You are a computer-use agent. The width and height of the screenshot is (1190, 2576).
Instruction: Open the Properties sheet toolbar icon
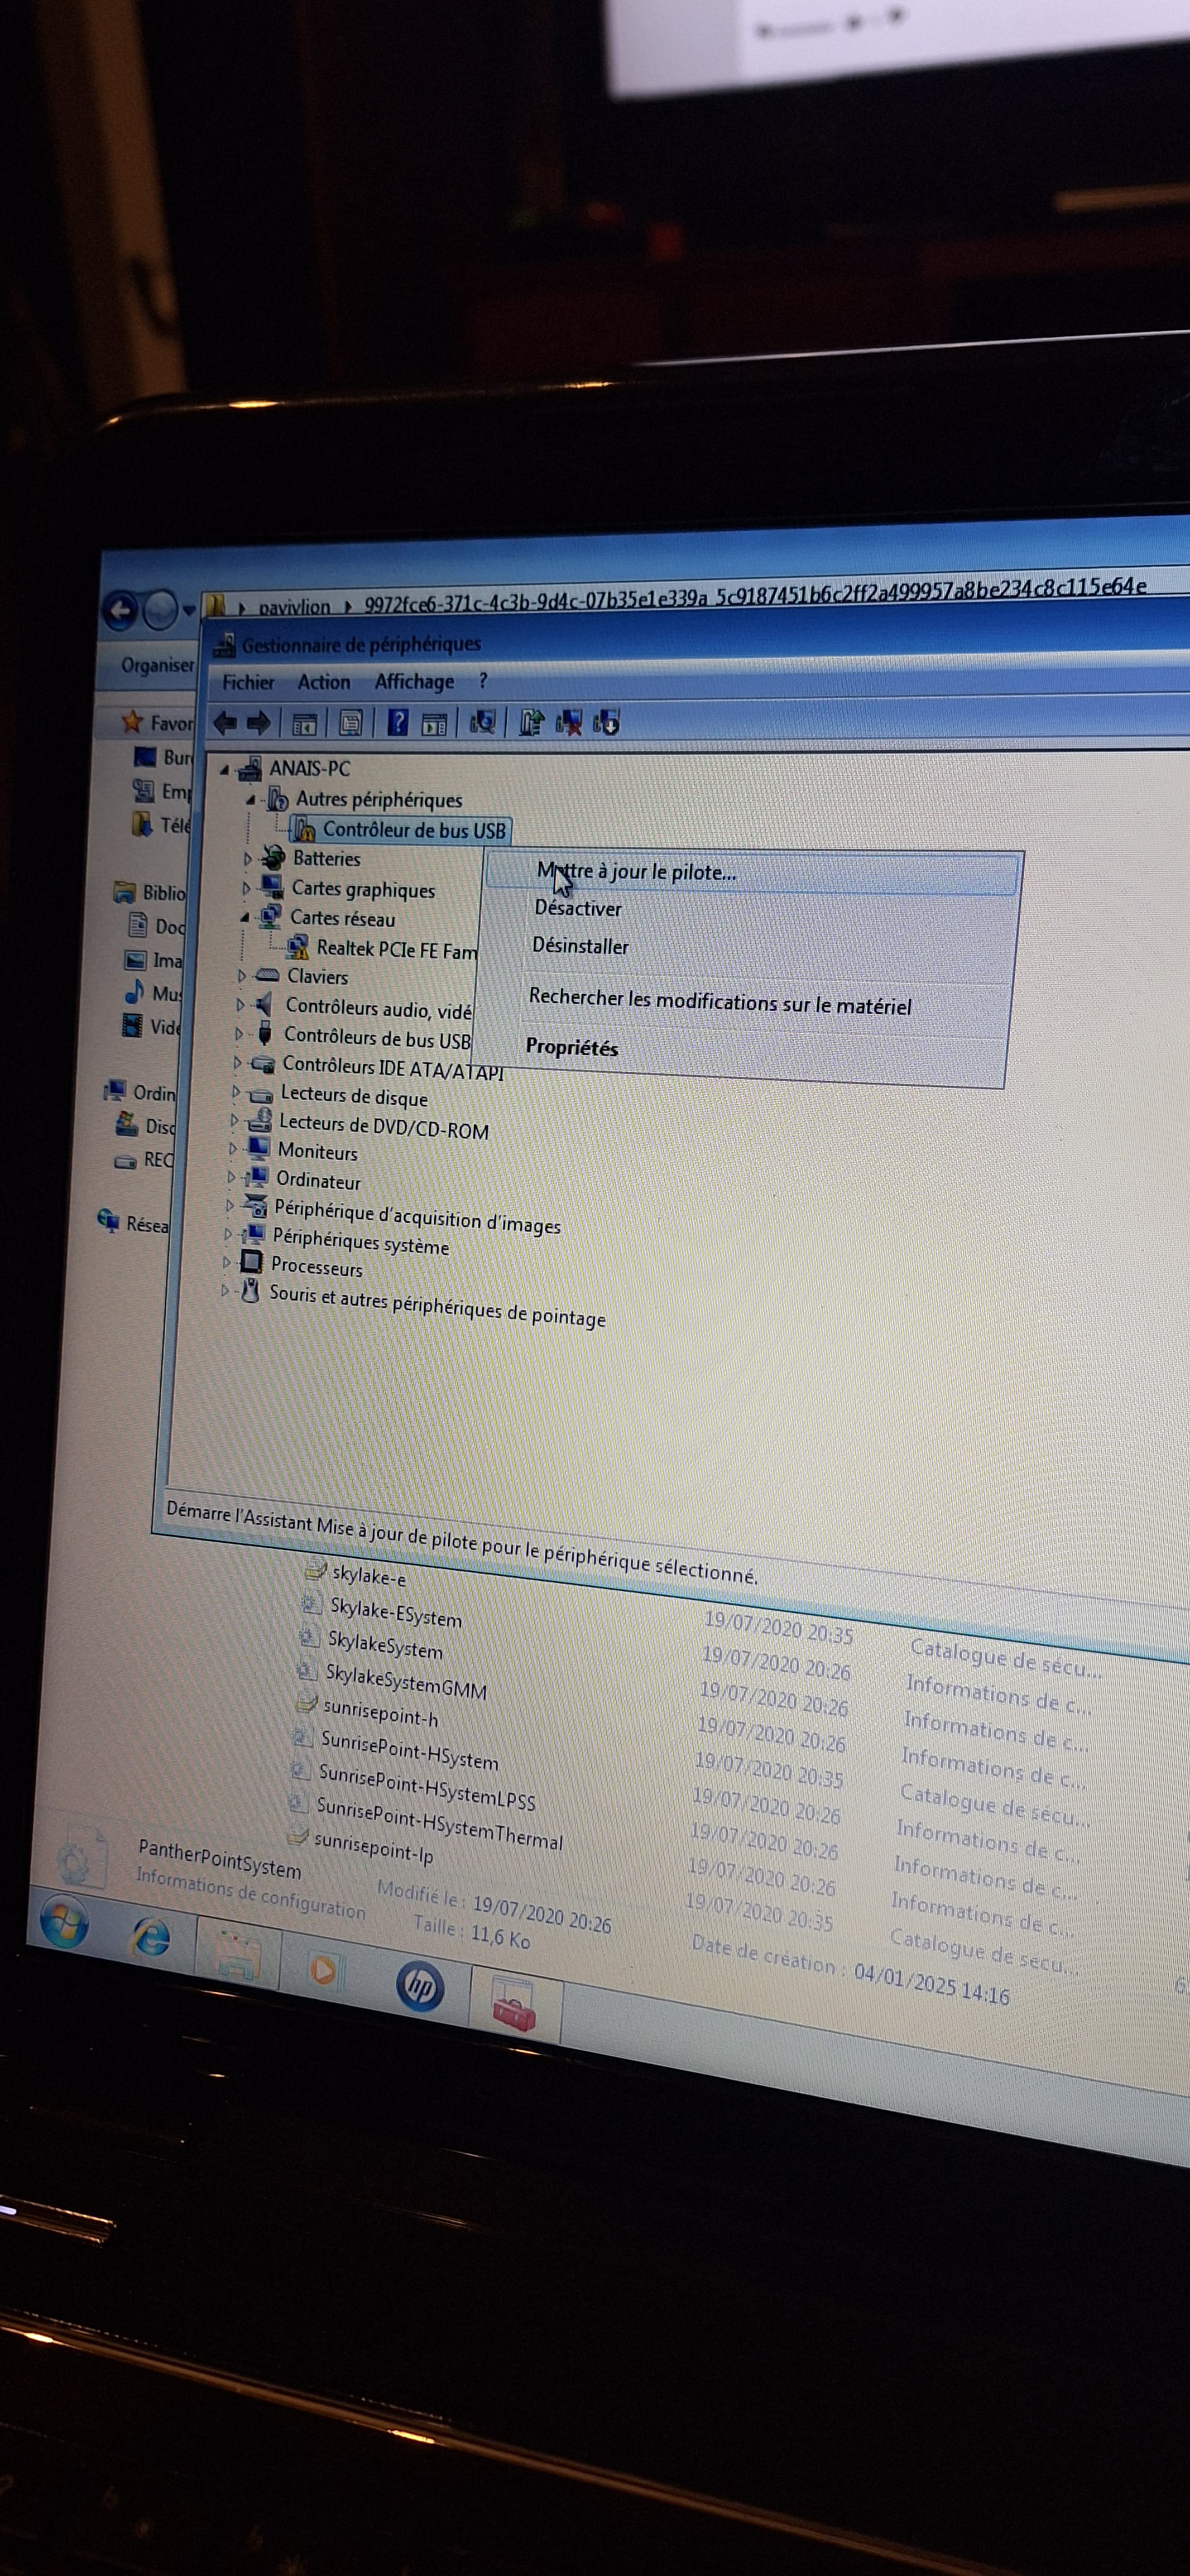pyautogui.click(x=350, y=722)
